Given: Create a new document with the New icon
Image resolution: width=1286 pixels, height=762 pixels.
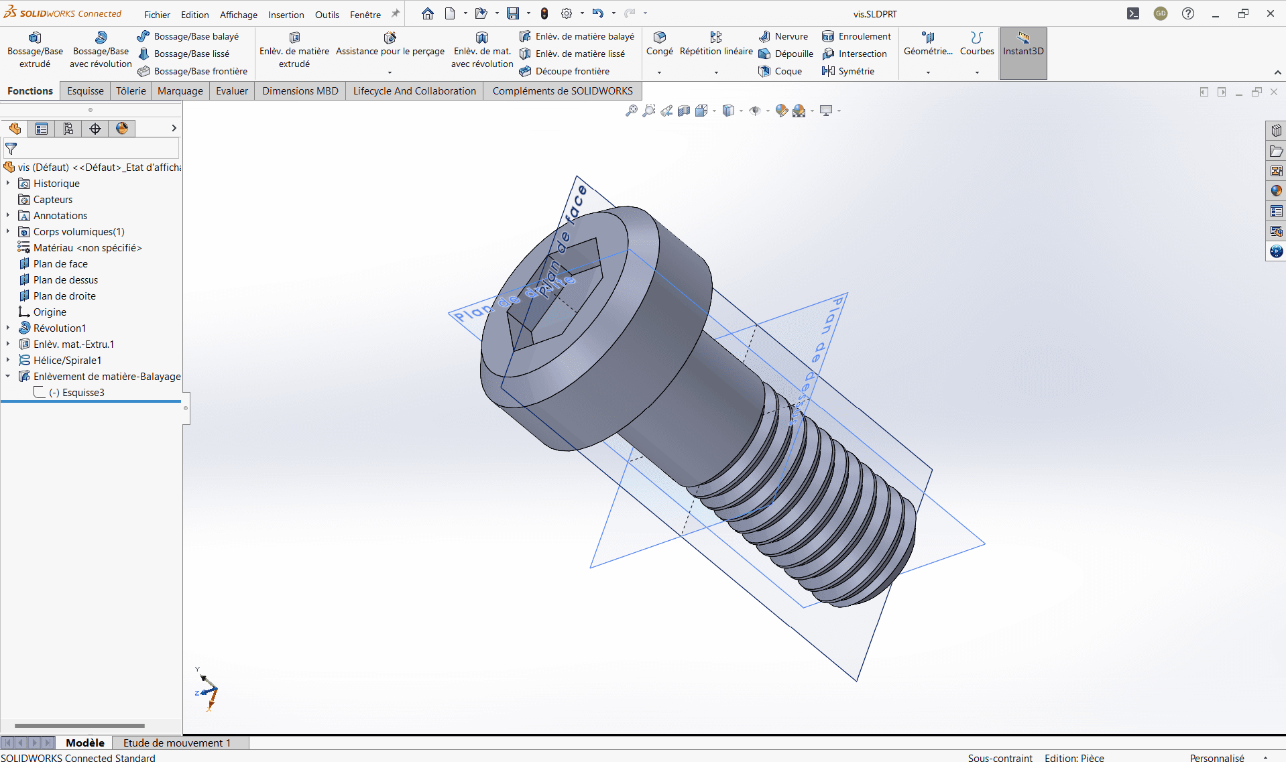Looking at the screenshot, I should pyautogui.click(x=450, y=13).
